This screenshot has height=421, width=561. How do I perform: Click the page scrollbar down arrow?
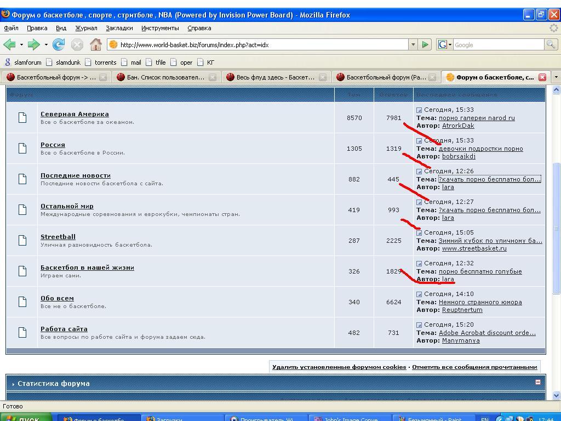[556, 395]
